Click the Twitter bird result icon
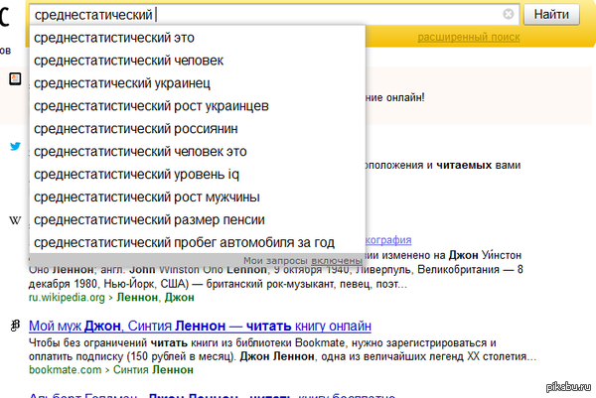This screenshot has height=398, width=596. coord(15,146)
